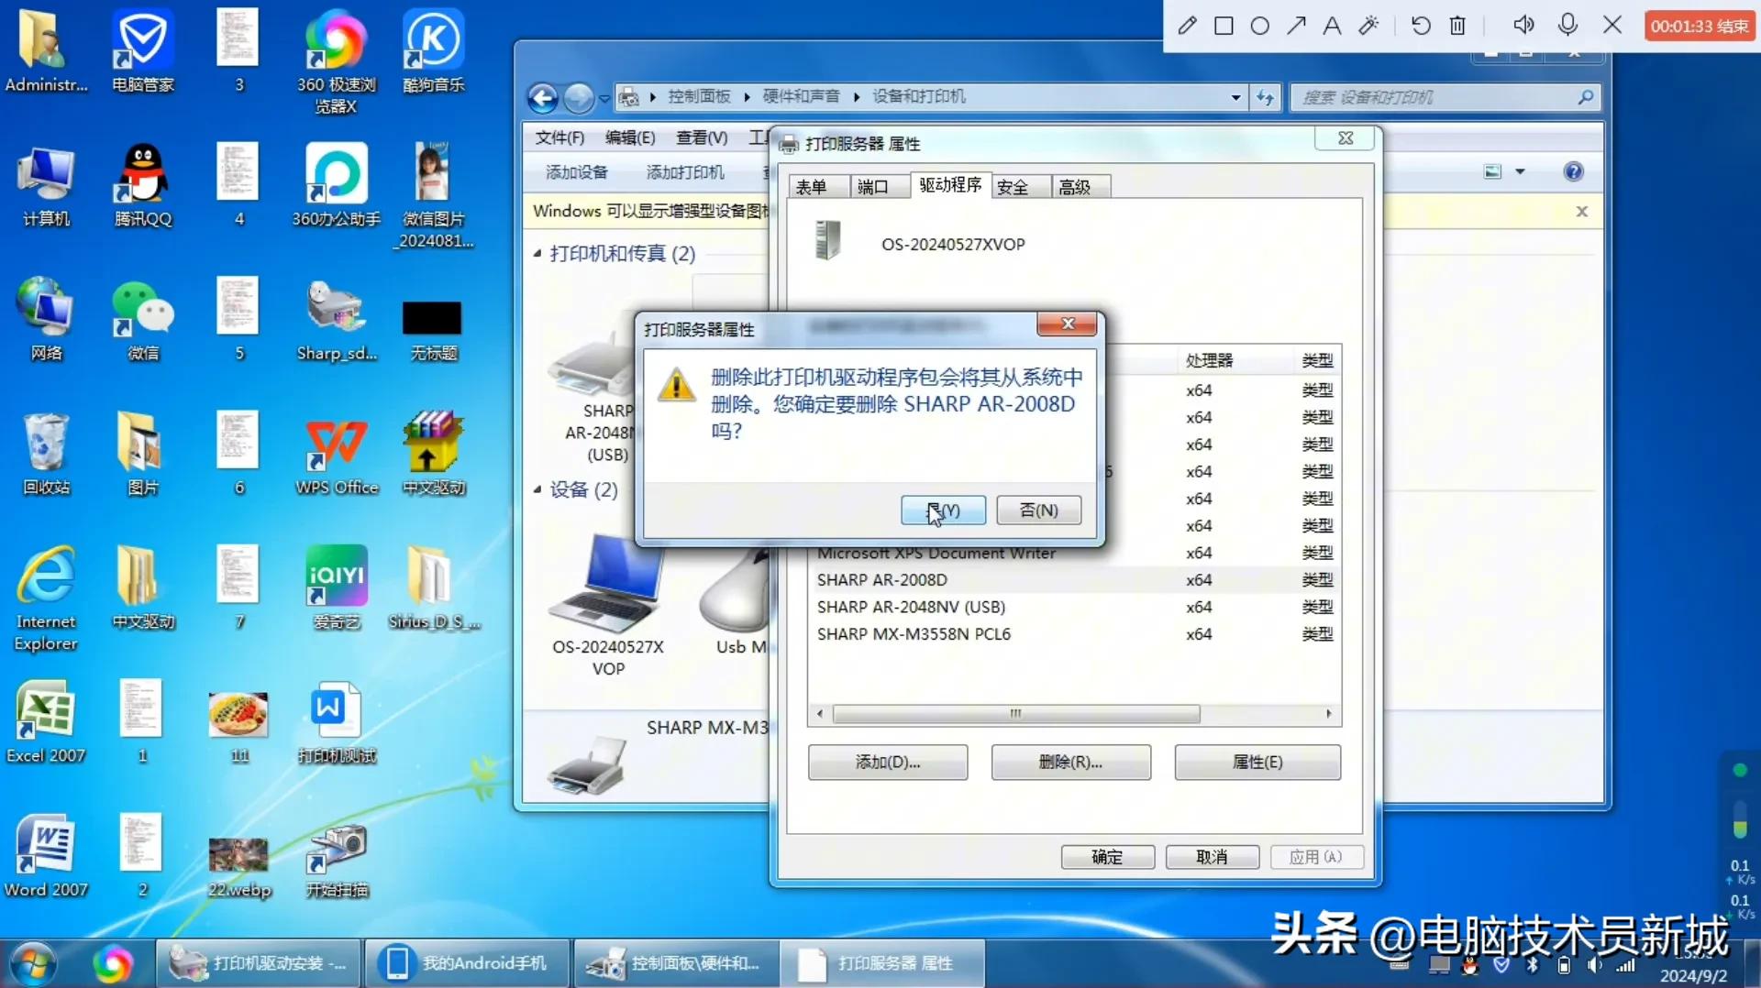This screenshot has height=988, width=1761.
Task: Select Excel 2007 desktop icon
Action: (x=46, y=721)
